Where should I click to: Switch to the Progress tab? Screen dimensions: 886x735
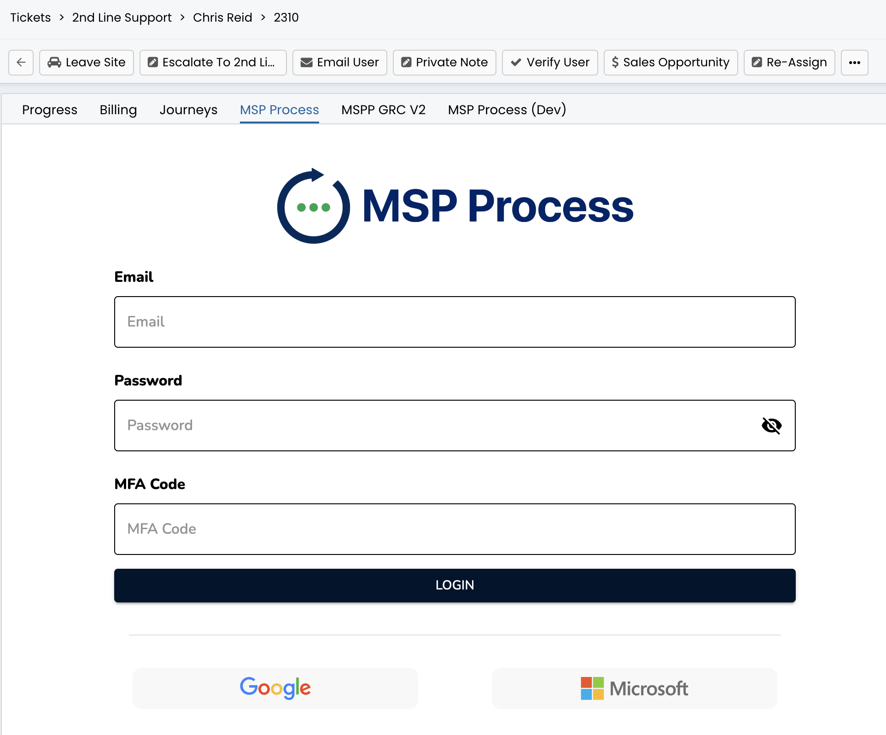(50, 110)
